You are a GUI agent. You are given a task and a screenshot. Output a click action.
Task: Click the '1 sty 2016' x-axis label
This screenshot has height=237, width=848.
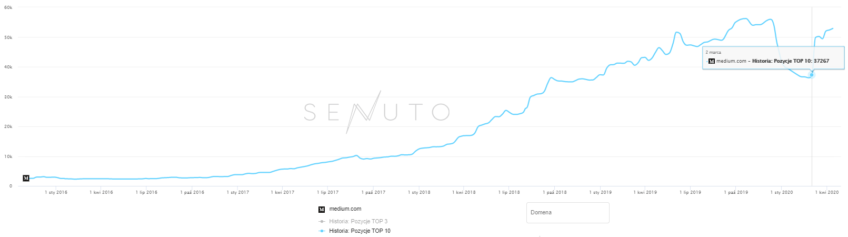click(x=56, y=192)
